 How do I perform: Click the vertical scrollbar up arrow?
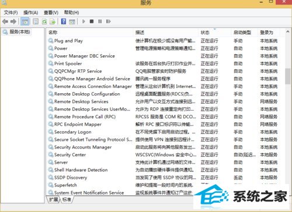tap(288, 31)
